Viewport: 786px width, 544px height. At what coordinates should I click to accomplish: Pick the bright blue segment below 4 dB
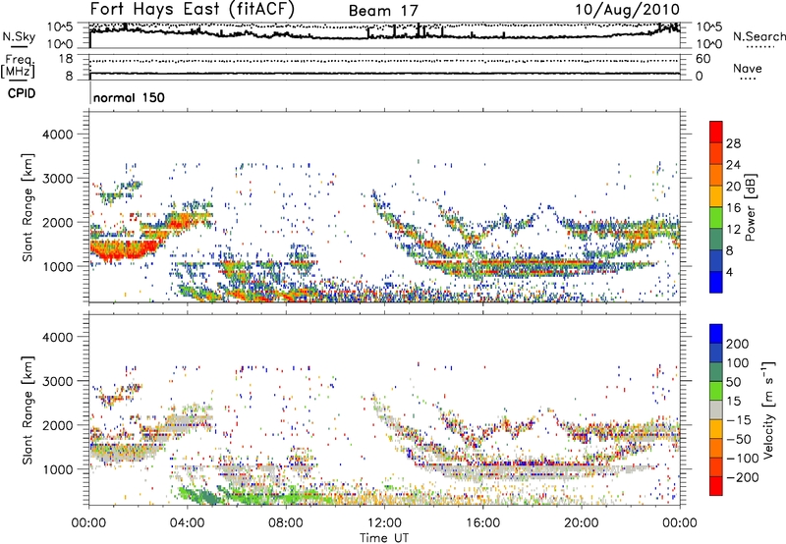pyautogui.click(x=716, y=282)
